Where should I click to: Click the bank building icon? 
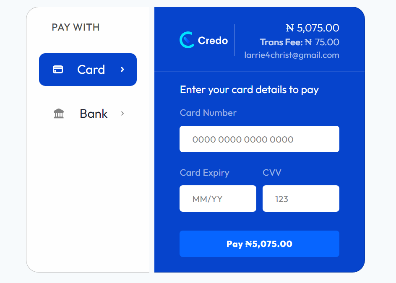tap(59, 114)
